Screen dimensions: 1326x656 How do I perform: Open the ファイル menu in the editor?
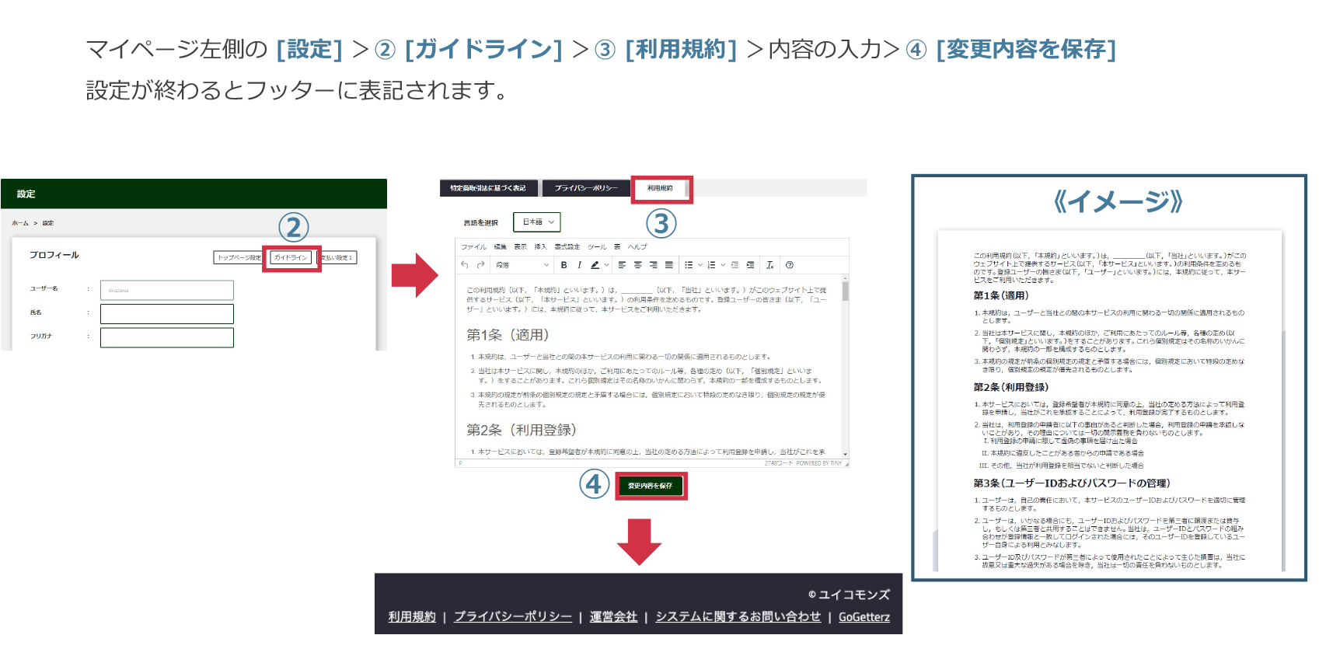473,246
